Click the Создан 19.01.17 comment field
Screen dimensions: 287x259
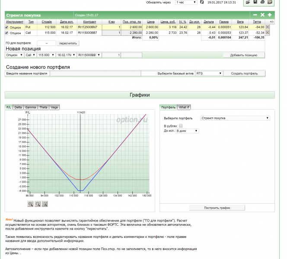[86, 15]
